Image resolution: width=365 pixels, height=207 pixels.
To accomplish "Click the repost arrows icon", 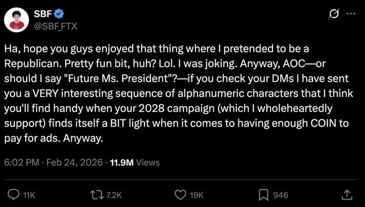I will [97, 195].
